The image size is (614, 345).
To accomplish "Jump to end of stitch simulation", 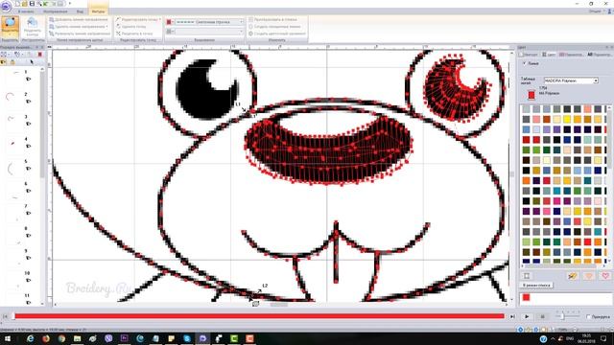I will (x=512, y=316).
